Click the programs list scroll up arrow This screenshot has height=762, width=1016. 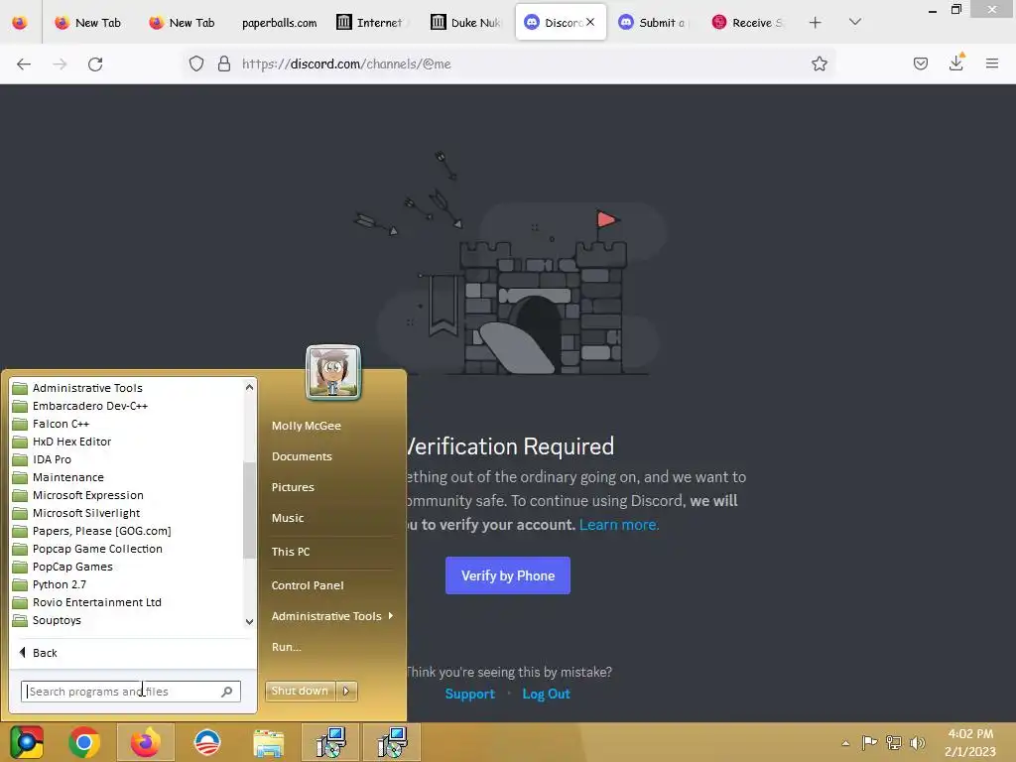249,387
